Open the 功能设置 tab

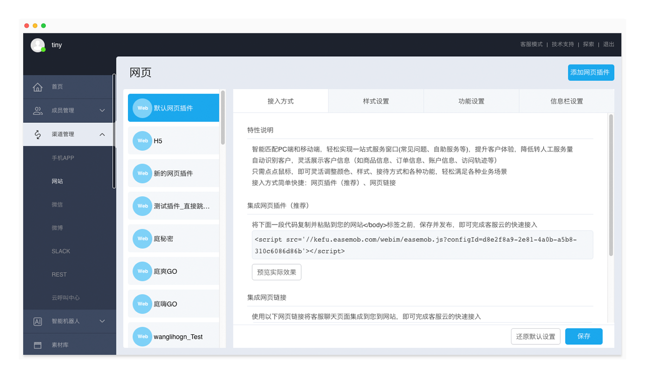[x=471, y=101]
